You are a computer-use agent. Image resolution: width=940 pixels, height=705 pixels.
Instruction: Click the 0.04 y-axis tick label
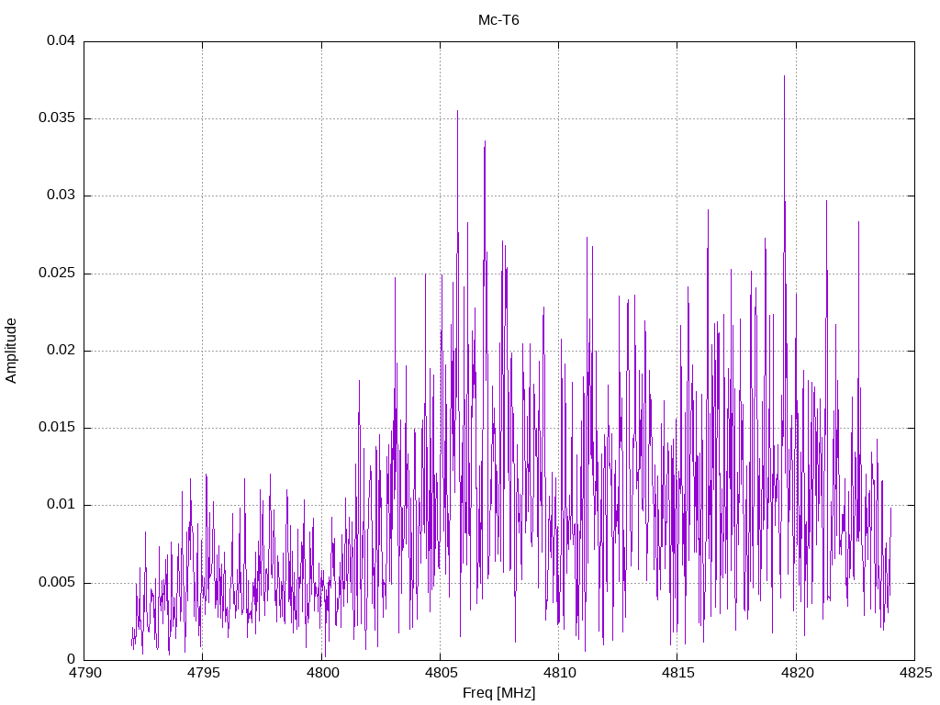tap(62, 40)
